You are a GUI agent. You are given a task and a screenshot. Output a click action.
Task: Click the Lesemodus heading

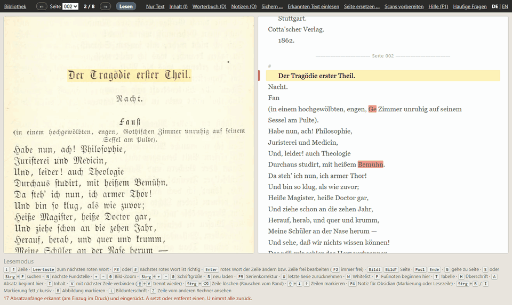[x=19, y=261]
